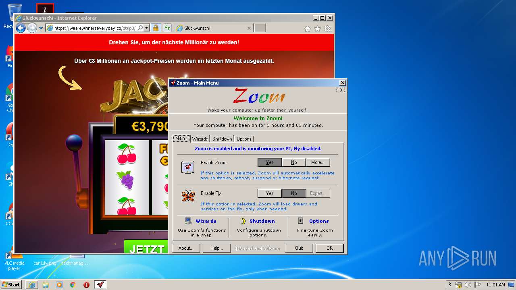The width and height of the screenshot is (516, 290).
Task: Click the Internet Explorer address bar URL
Action: pos(95,28)
